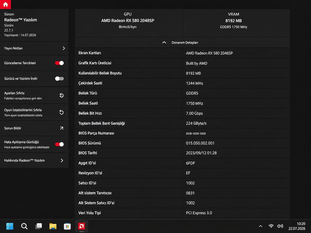Click the BIOS Parça Numarası label

pos(96,133)
